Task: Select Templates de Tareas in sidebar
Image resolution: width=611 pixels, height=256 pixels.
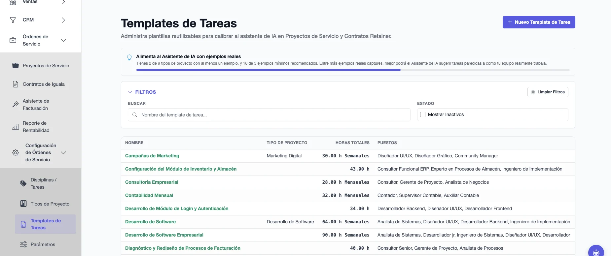Action: [x=45, y=224]
